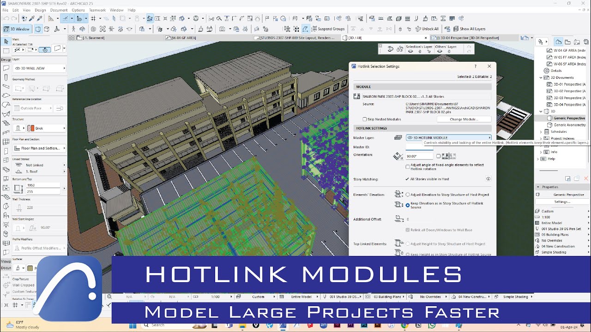The image size is (591, 332).
Task: Select the Arrow tool in the toolbox
Action: coord(6,41)
